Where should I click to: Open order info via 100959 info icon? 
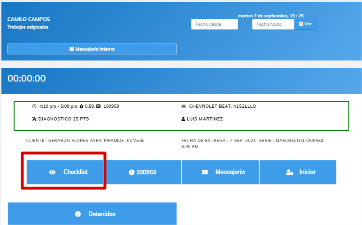(x=131, y=172)
